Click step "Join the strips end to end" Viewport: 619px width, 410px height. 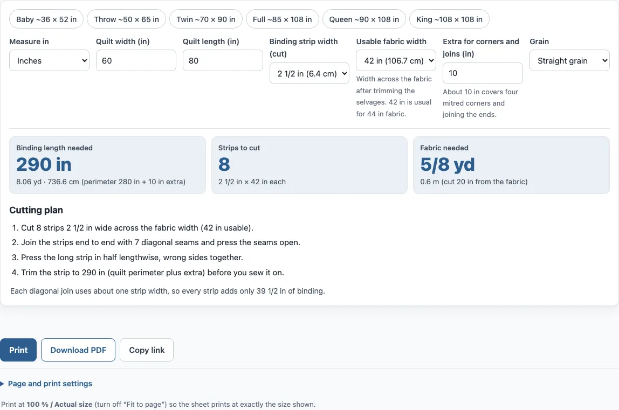(x=161, y=242)
